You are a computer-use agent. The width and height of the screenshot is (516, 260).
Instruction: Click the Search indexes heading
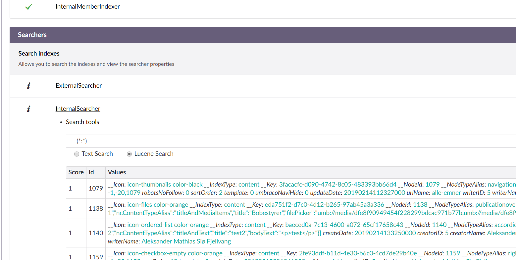point(39,54)
